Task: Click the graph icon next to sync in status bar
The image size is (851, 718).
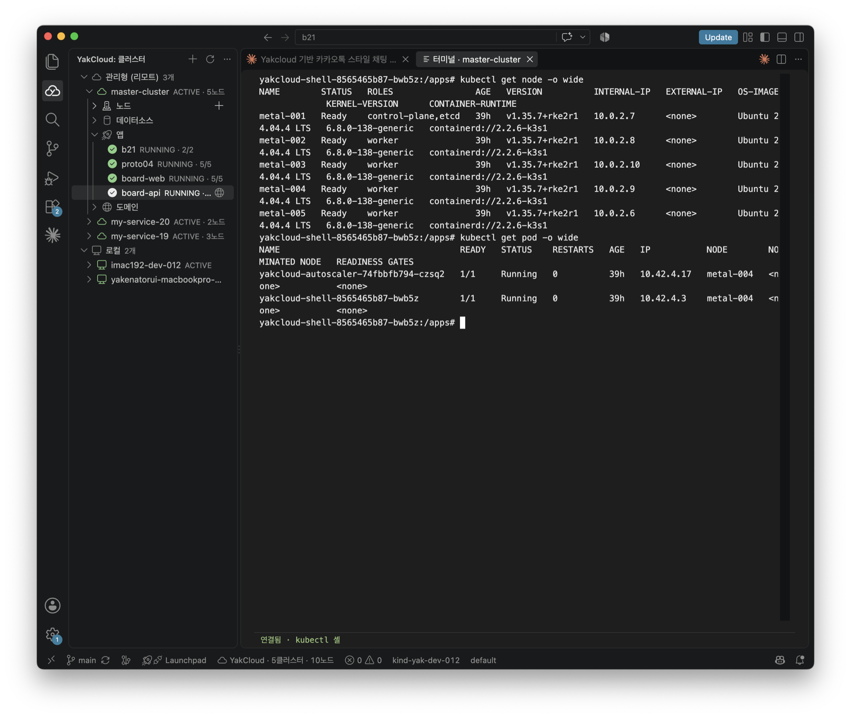Action: point(126,660)
